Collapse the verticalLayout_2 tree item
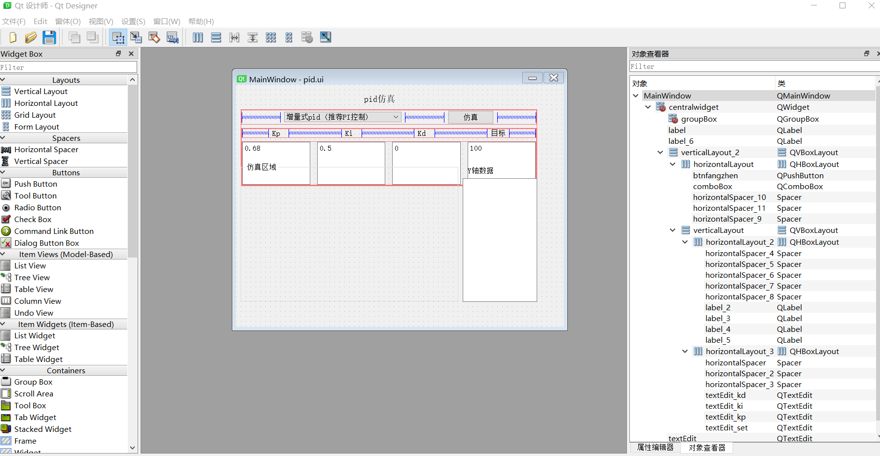This screenshot has height=456, width=880. pos(660,152)
